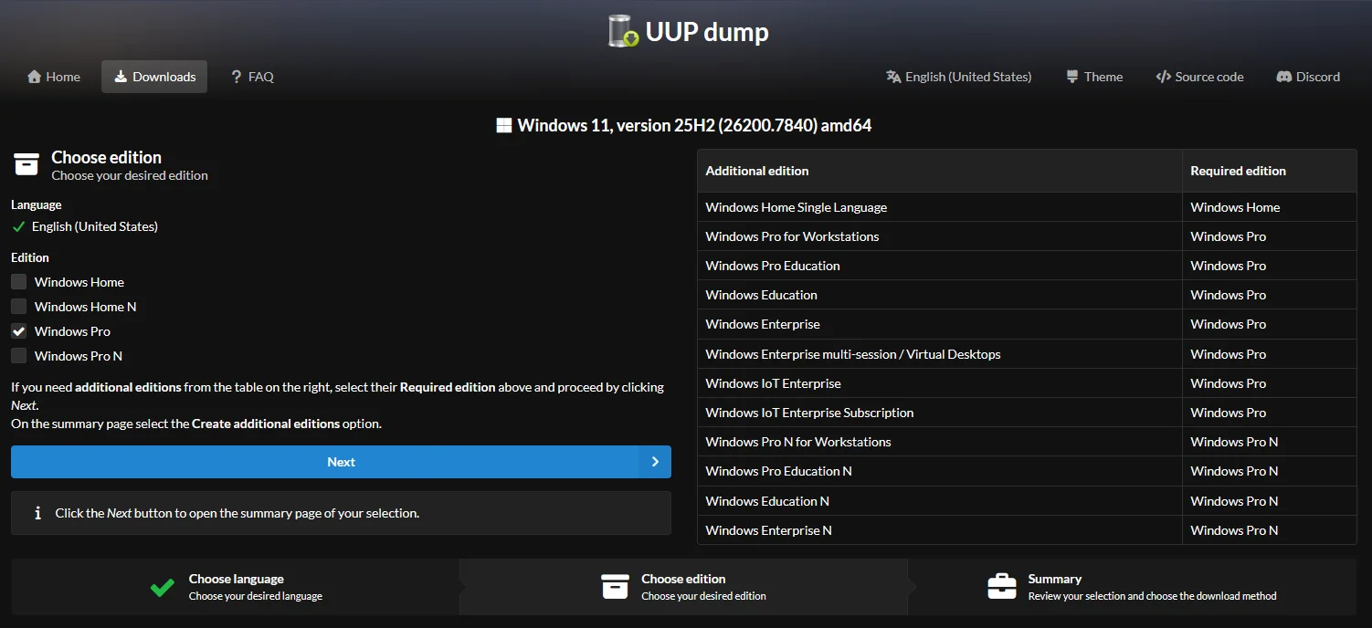1372x628 pixels.
Task: Click the Windows logo beside version title
Action: click(x=504, y=125)
